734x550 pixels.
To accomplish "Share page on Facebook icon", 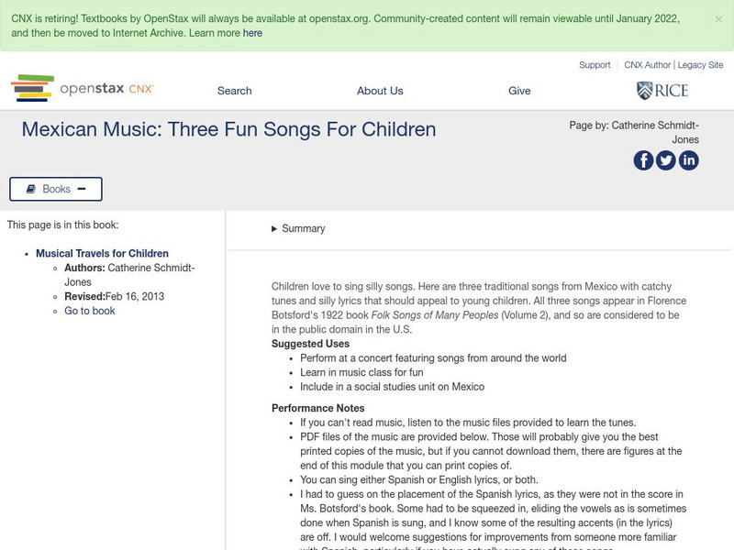I will 644,160.
